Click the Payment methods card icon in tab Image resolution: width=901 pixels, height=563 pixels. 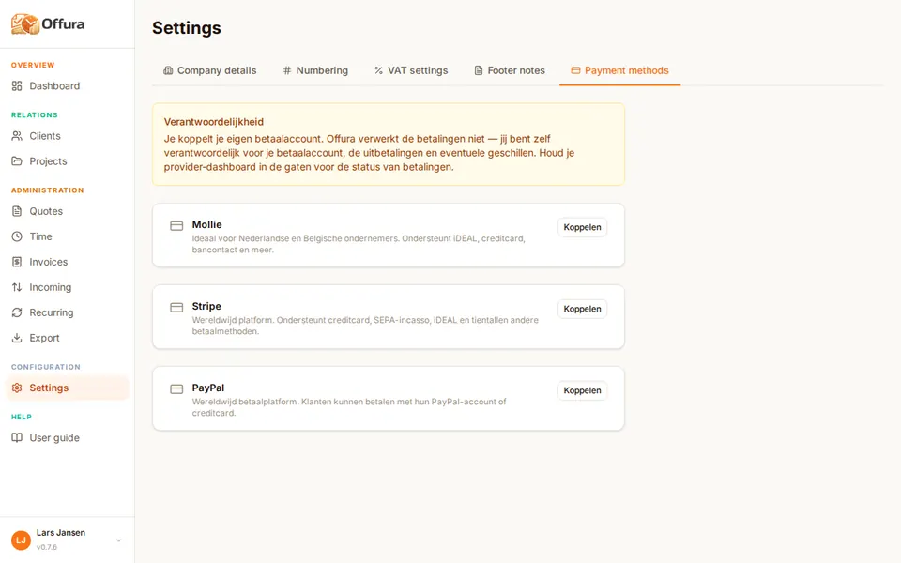[x=575, y=70]
